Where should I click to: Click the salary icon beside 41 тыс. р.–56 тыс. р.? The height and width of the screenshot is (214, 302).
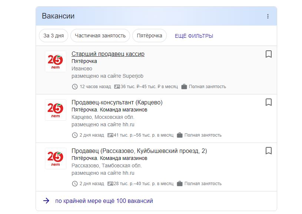(x=110, y=135)
